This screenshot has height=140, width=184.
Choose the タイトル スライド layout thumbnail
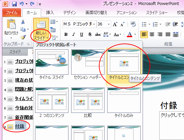[x=52, y=62]
